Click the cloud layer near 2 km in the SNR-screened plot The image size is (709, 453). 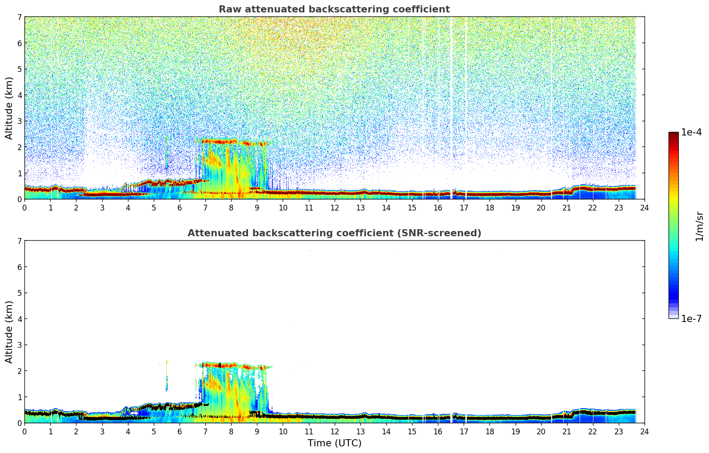point(233,366)
